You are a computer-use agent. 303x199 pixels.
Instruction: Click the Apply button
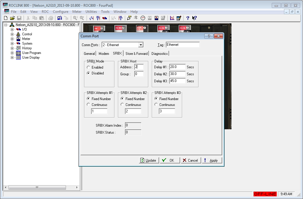point(212,160)
